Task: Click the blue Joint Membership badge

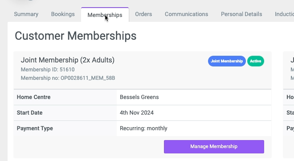Action: click(x=227, y=61)
